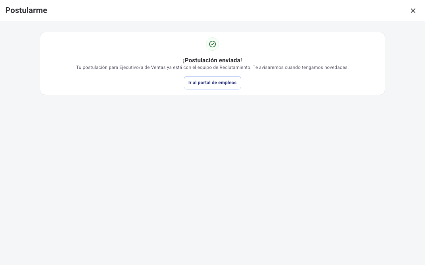Select the "¡Postulación enviada!" heading
This screenshot has height=265, width=425.
coord(212,60)
